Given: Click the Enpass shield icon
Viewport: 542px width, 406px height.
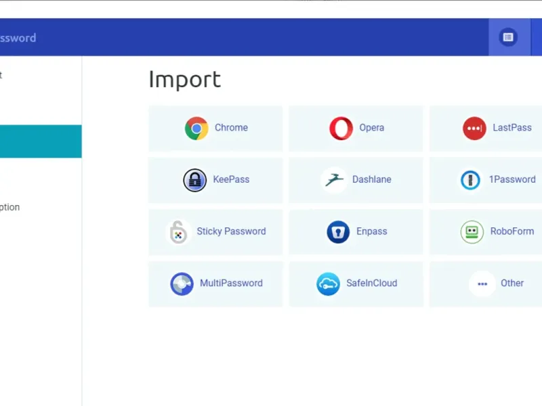Looking at the screenshot, I should click(x=338, y=232).
